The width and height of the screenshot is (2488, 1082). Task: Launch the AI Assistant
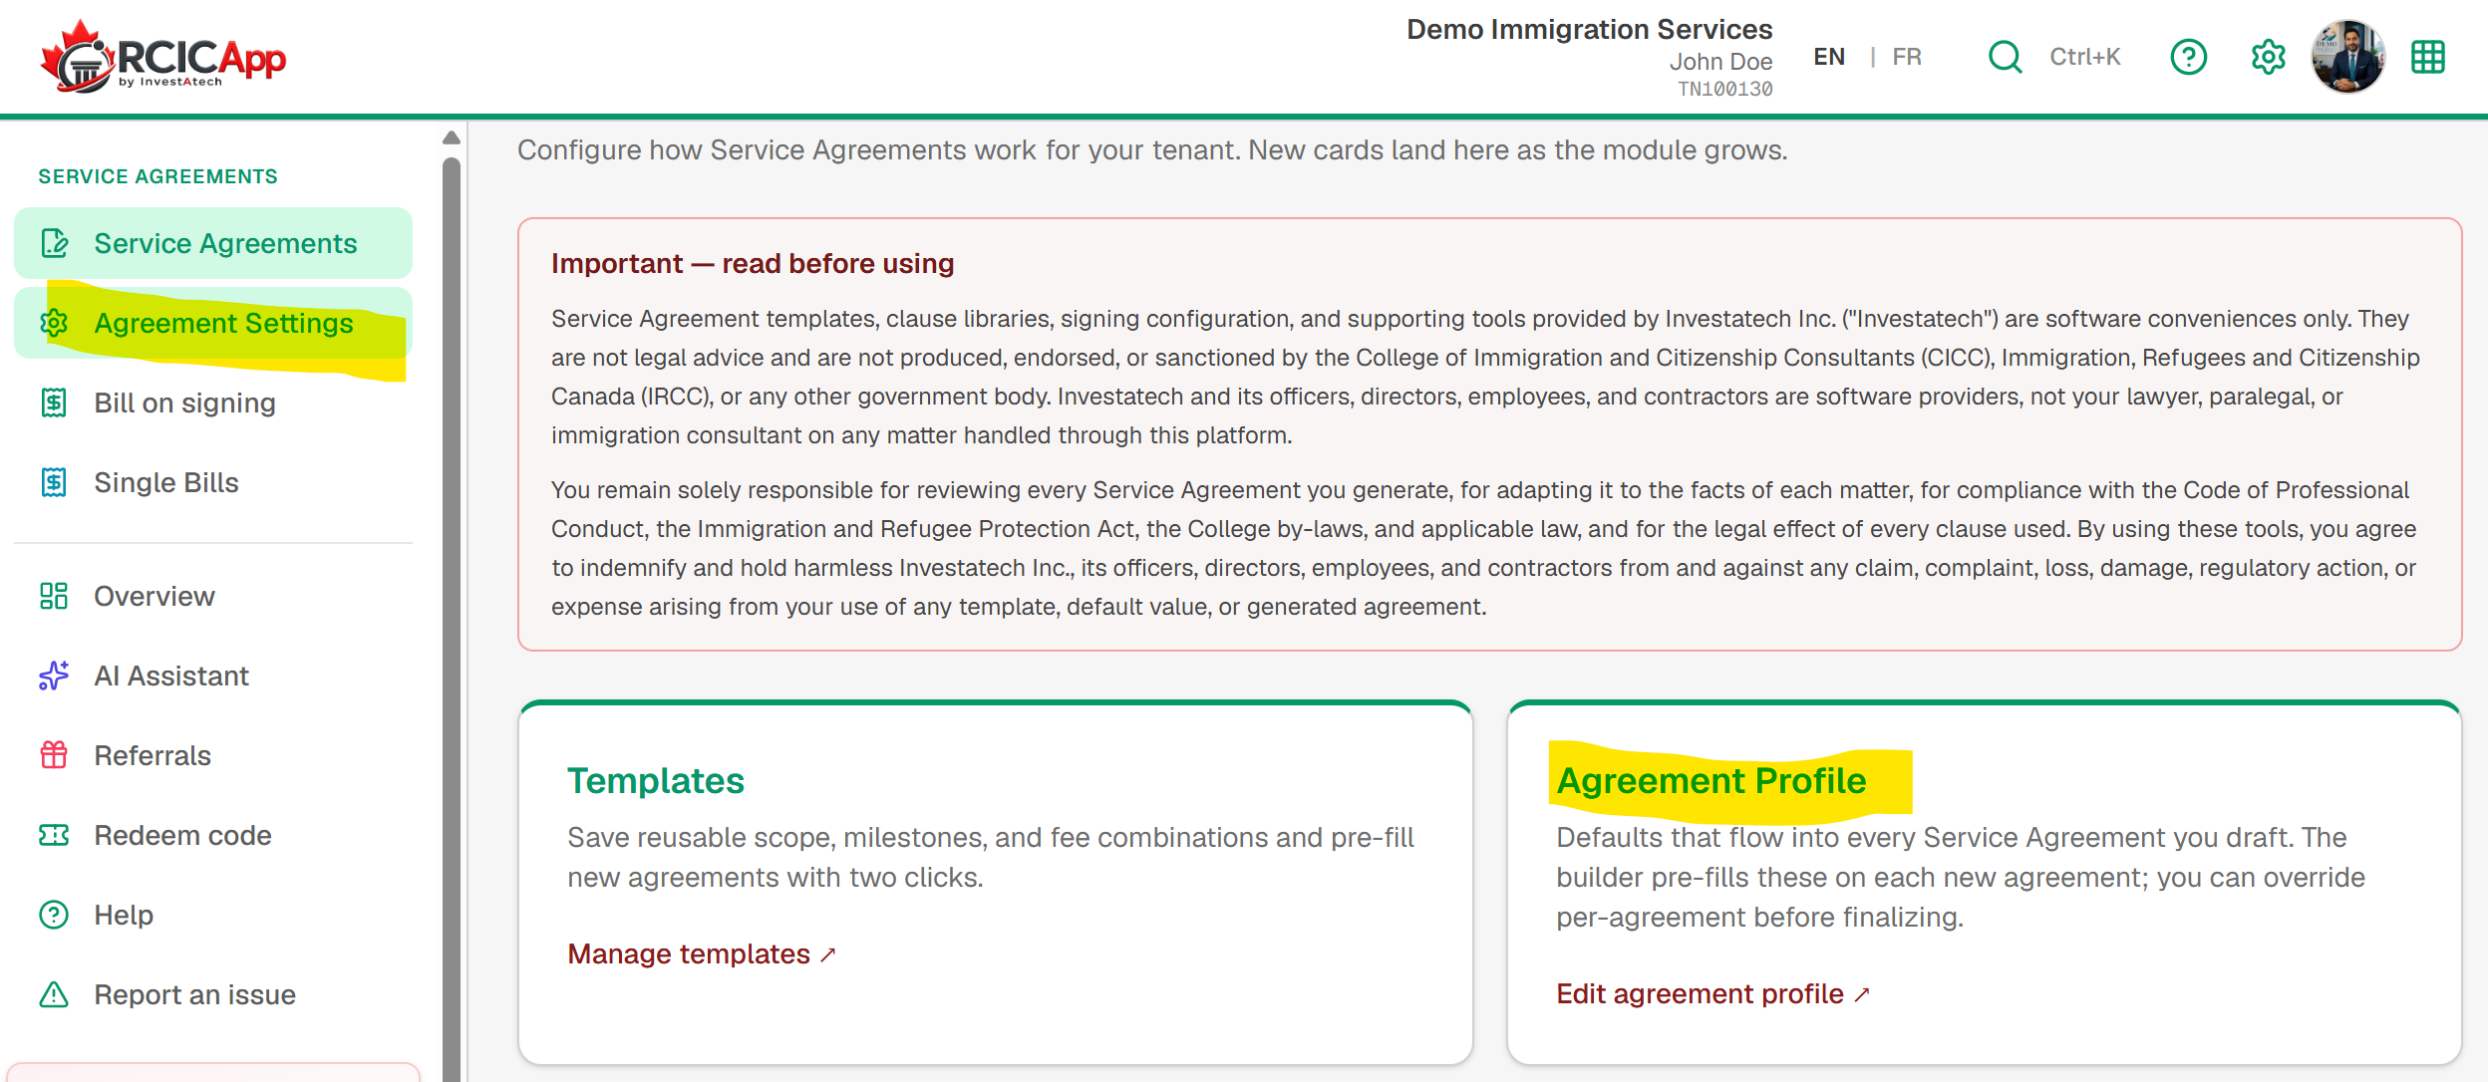(213, 676)
